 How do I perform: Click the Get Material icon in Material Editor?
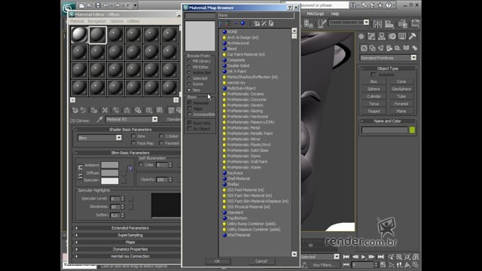(x=75, y=110)
